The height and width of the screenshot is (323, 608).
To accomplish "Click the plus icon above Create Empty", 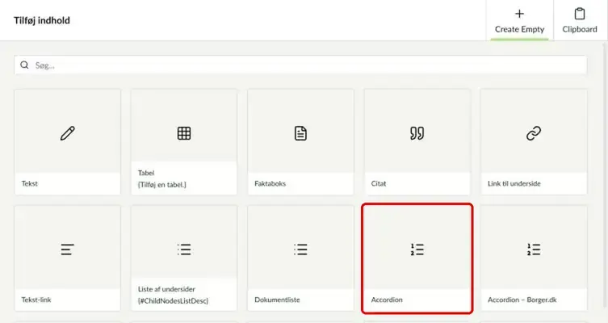I will 519,14.
